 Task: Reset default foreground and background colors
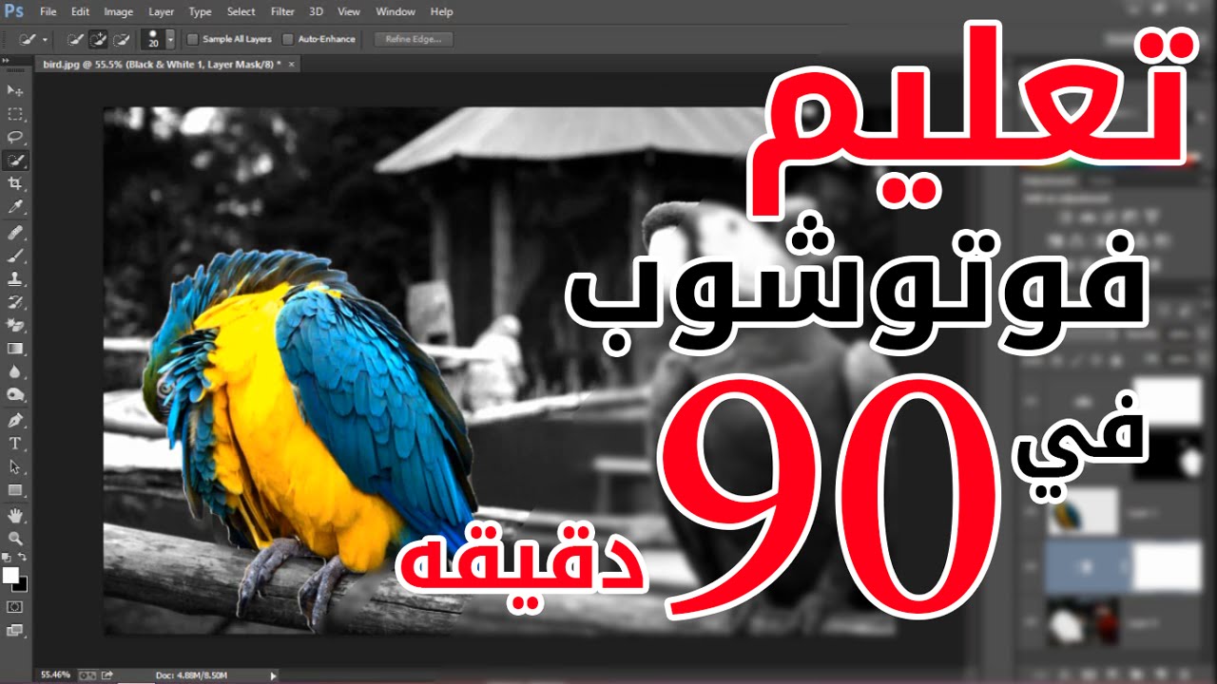point(7,558)
